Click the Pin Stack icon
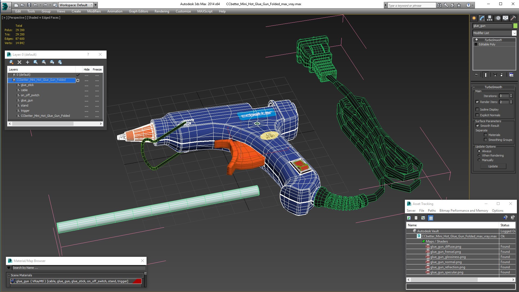 click(x=476, y=75)
